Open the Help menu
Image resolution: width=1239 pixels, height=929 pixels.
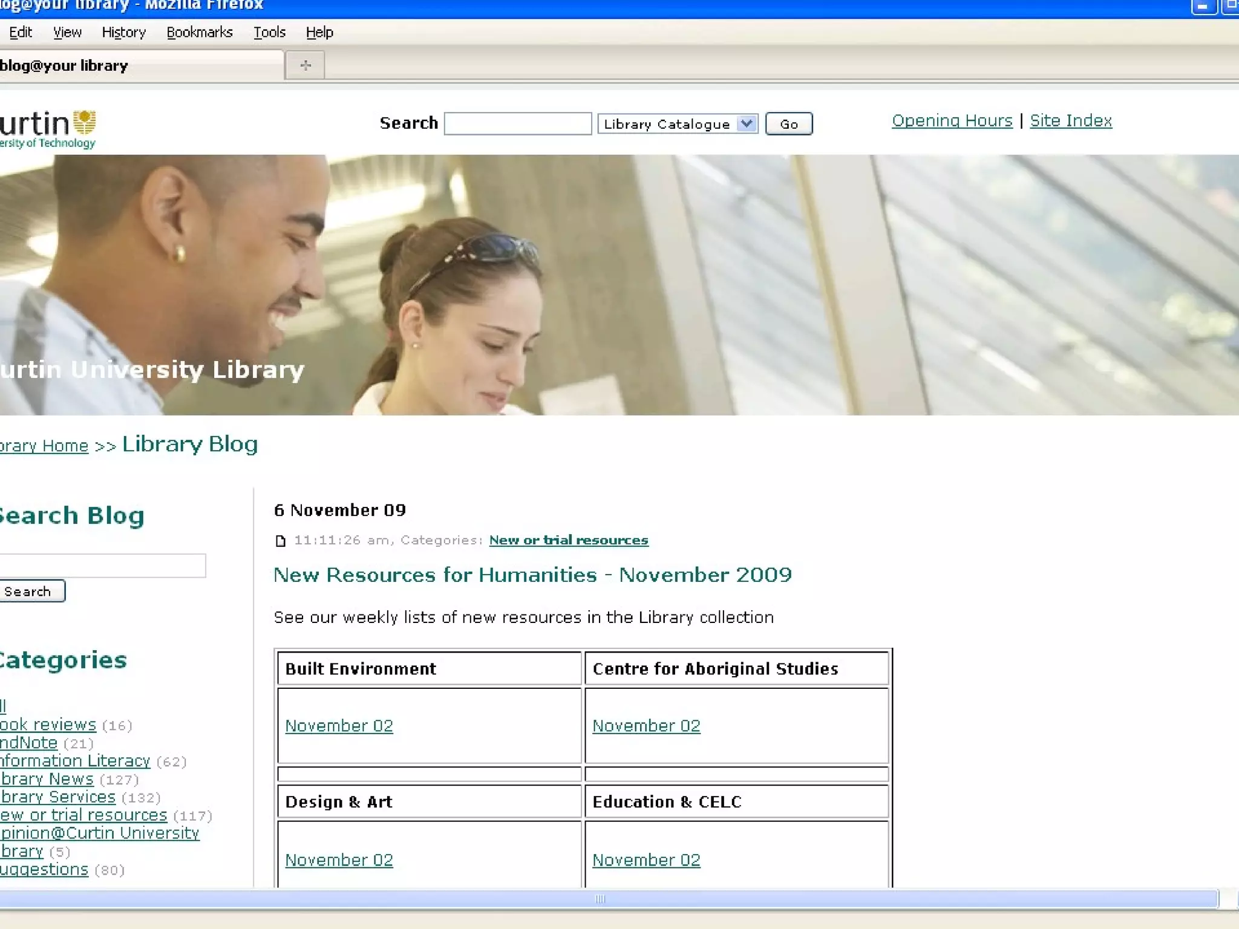pos(319,33)
